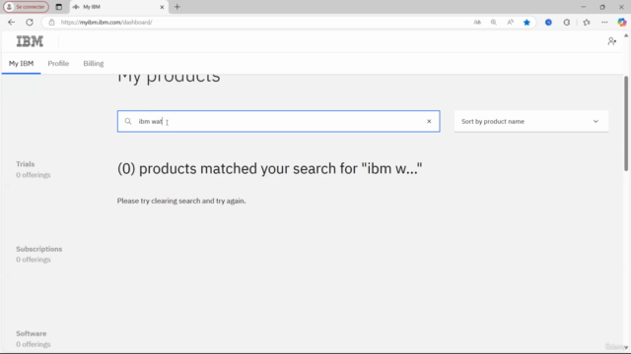
Task: Minimize the browser window
Action: click(x=583, y=7)
